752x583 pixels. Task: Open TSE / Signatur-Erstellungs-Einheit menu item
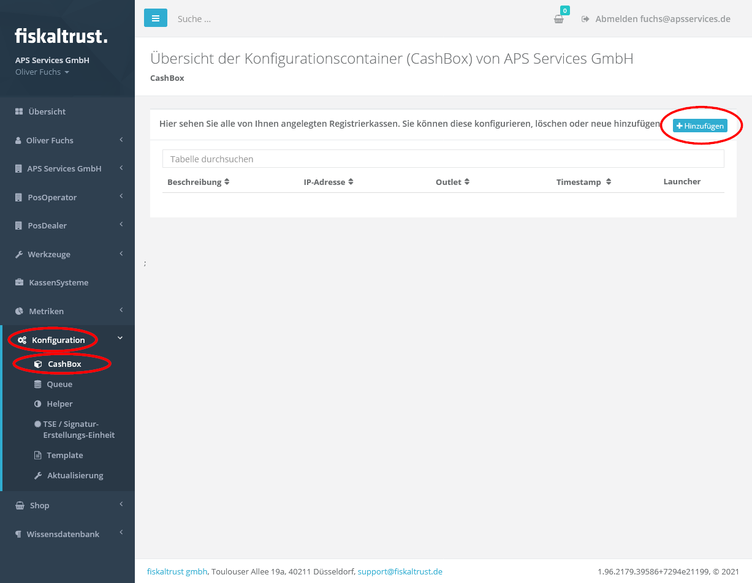pos(78,429)
